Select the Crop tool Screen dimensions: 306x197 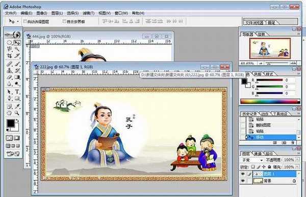tap(9, 56)
